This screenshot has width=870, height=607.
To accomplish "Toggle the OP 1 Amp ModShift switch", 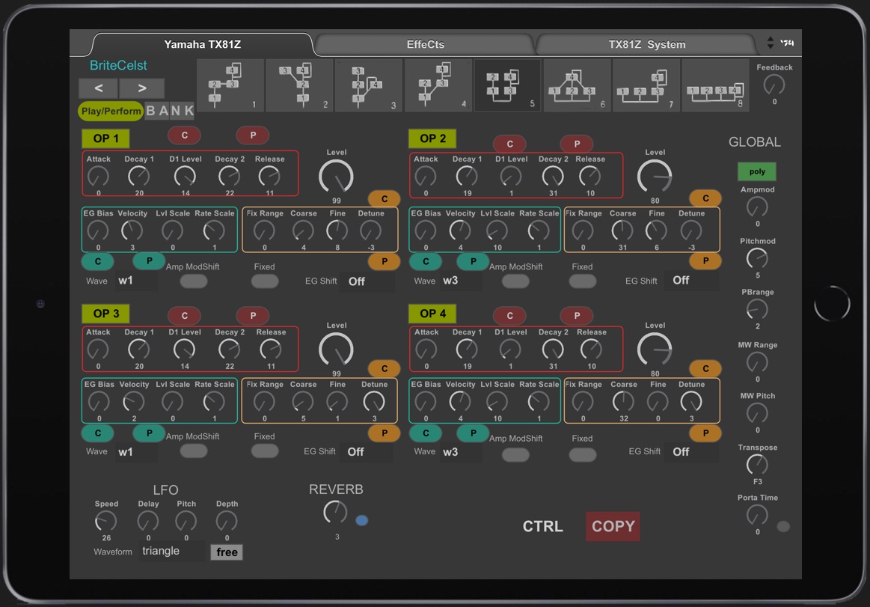I will (194, 281).
